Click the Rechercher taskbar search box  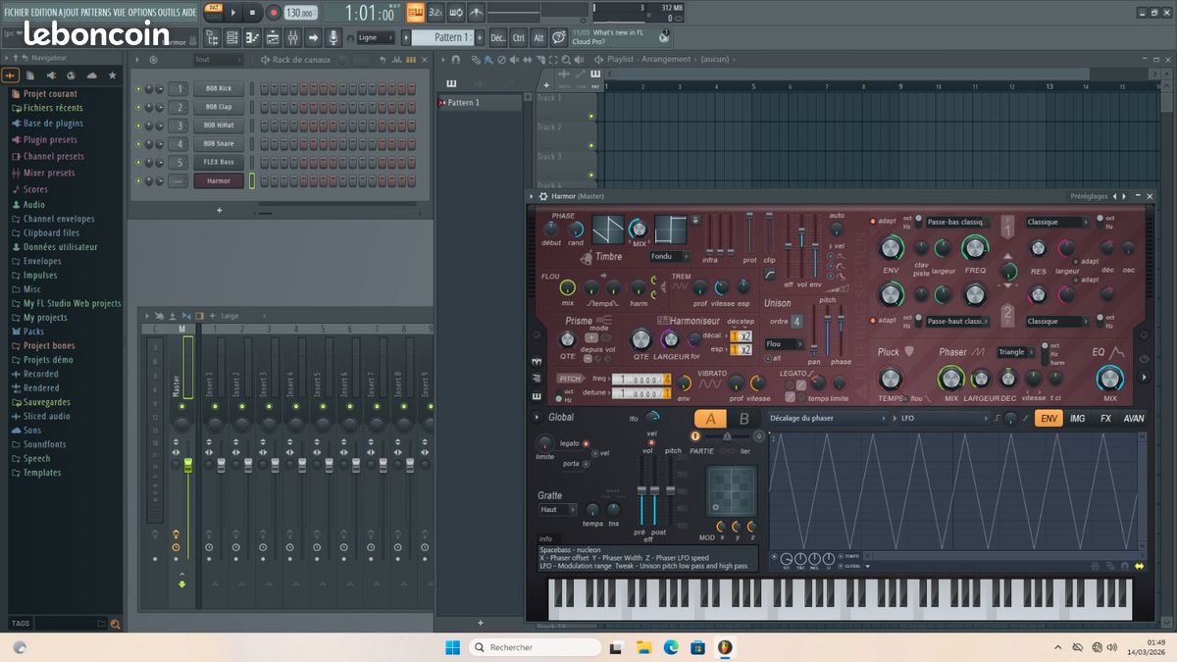pos(535,647)
